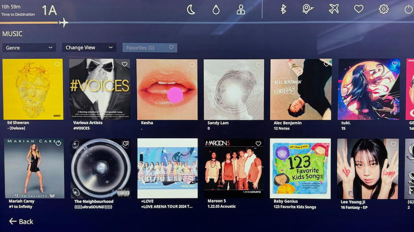Screen dimensions: 414x232
Task: Open favorites heart in top bar
Action: (x=359, y=9)
